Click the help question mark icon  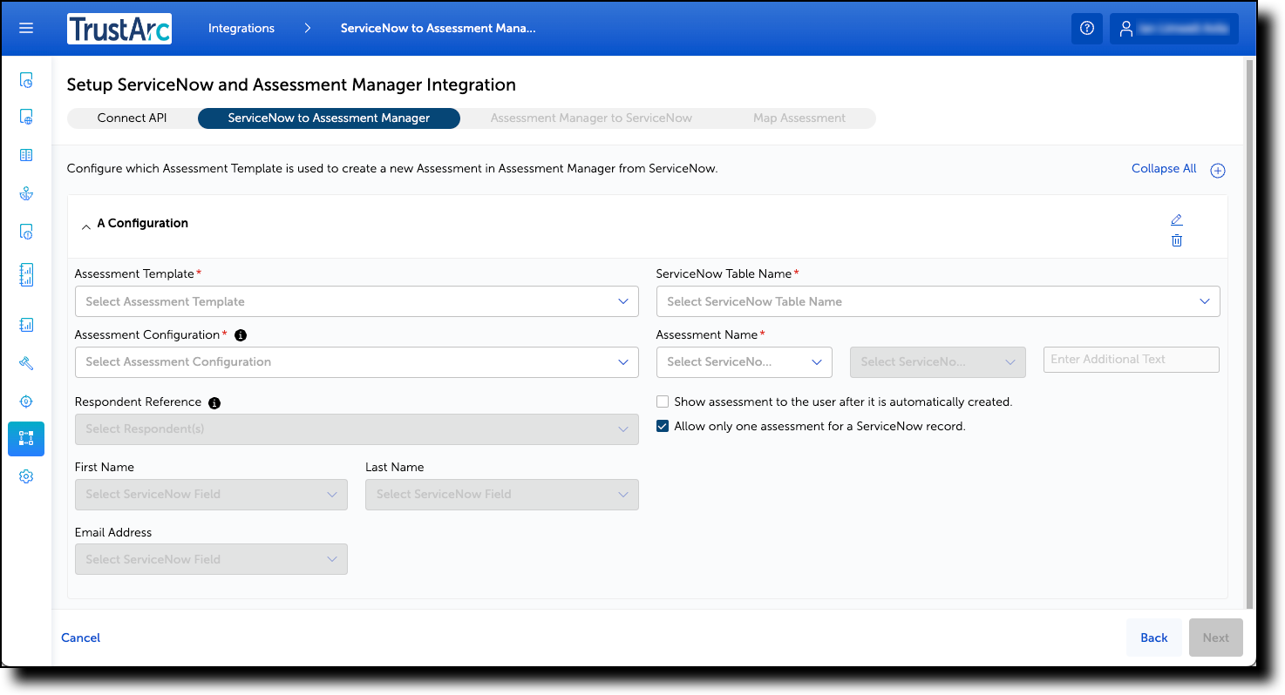click(1086, 28)
